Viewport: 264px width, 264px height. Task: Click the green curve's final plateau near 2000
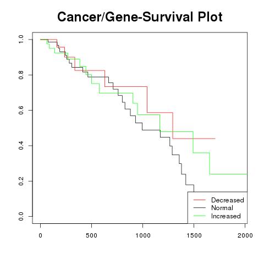coord(228,174)
